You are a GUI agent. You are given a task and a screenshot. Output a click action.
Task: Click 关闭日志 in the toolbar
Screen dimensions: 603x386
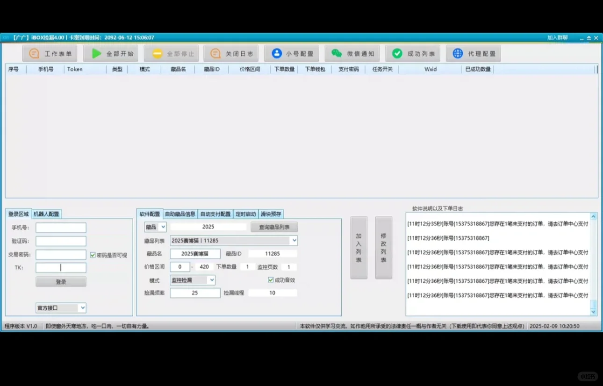click(x=231, y=54)
